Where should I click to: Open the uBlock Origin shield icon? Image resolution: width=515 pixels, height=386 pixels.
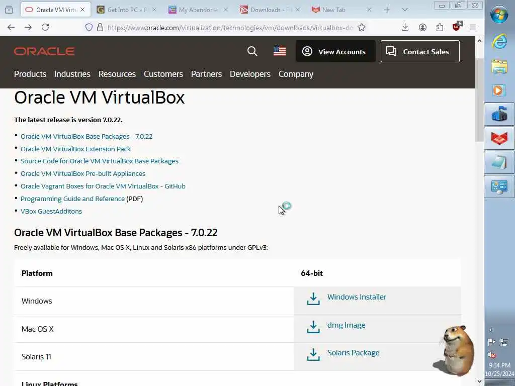[457, 27]
